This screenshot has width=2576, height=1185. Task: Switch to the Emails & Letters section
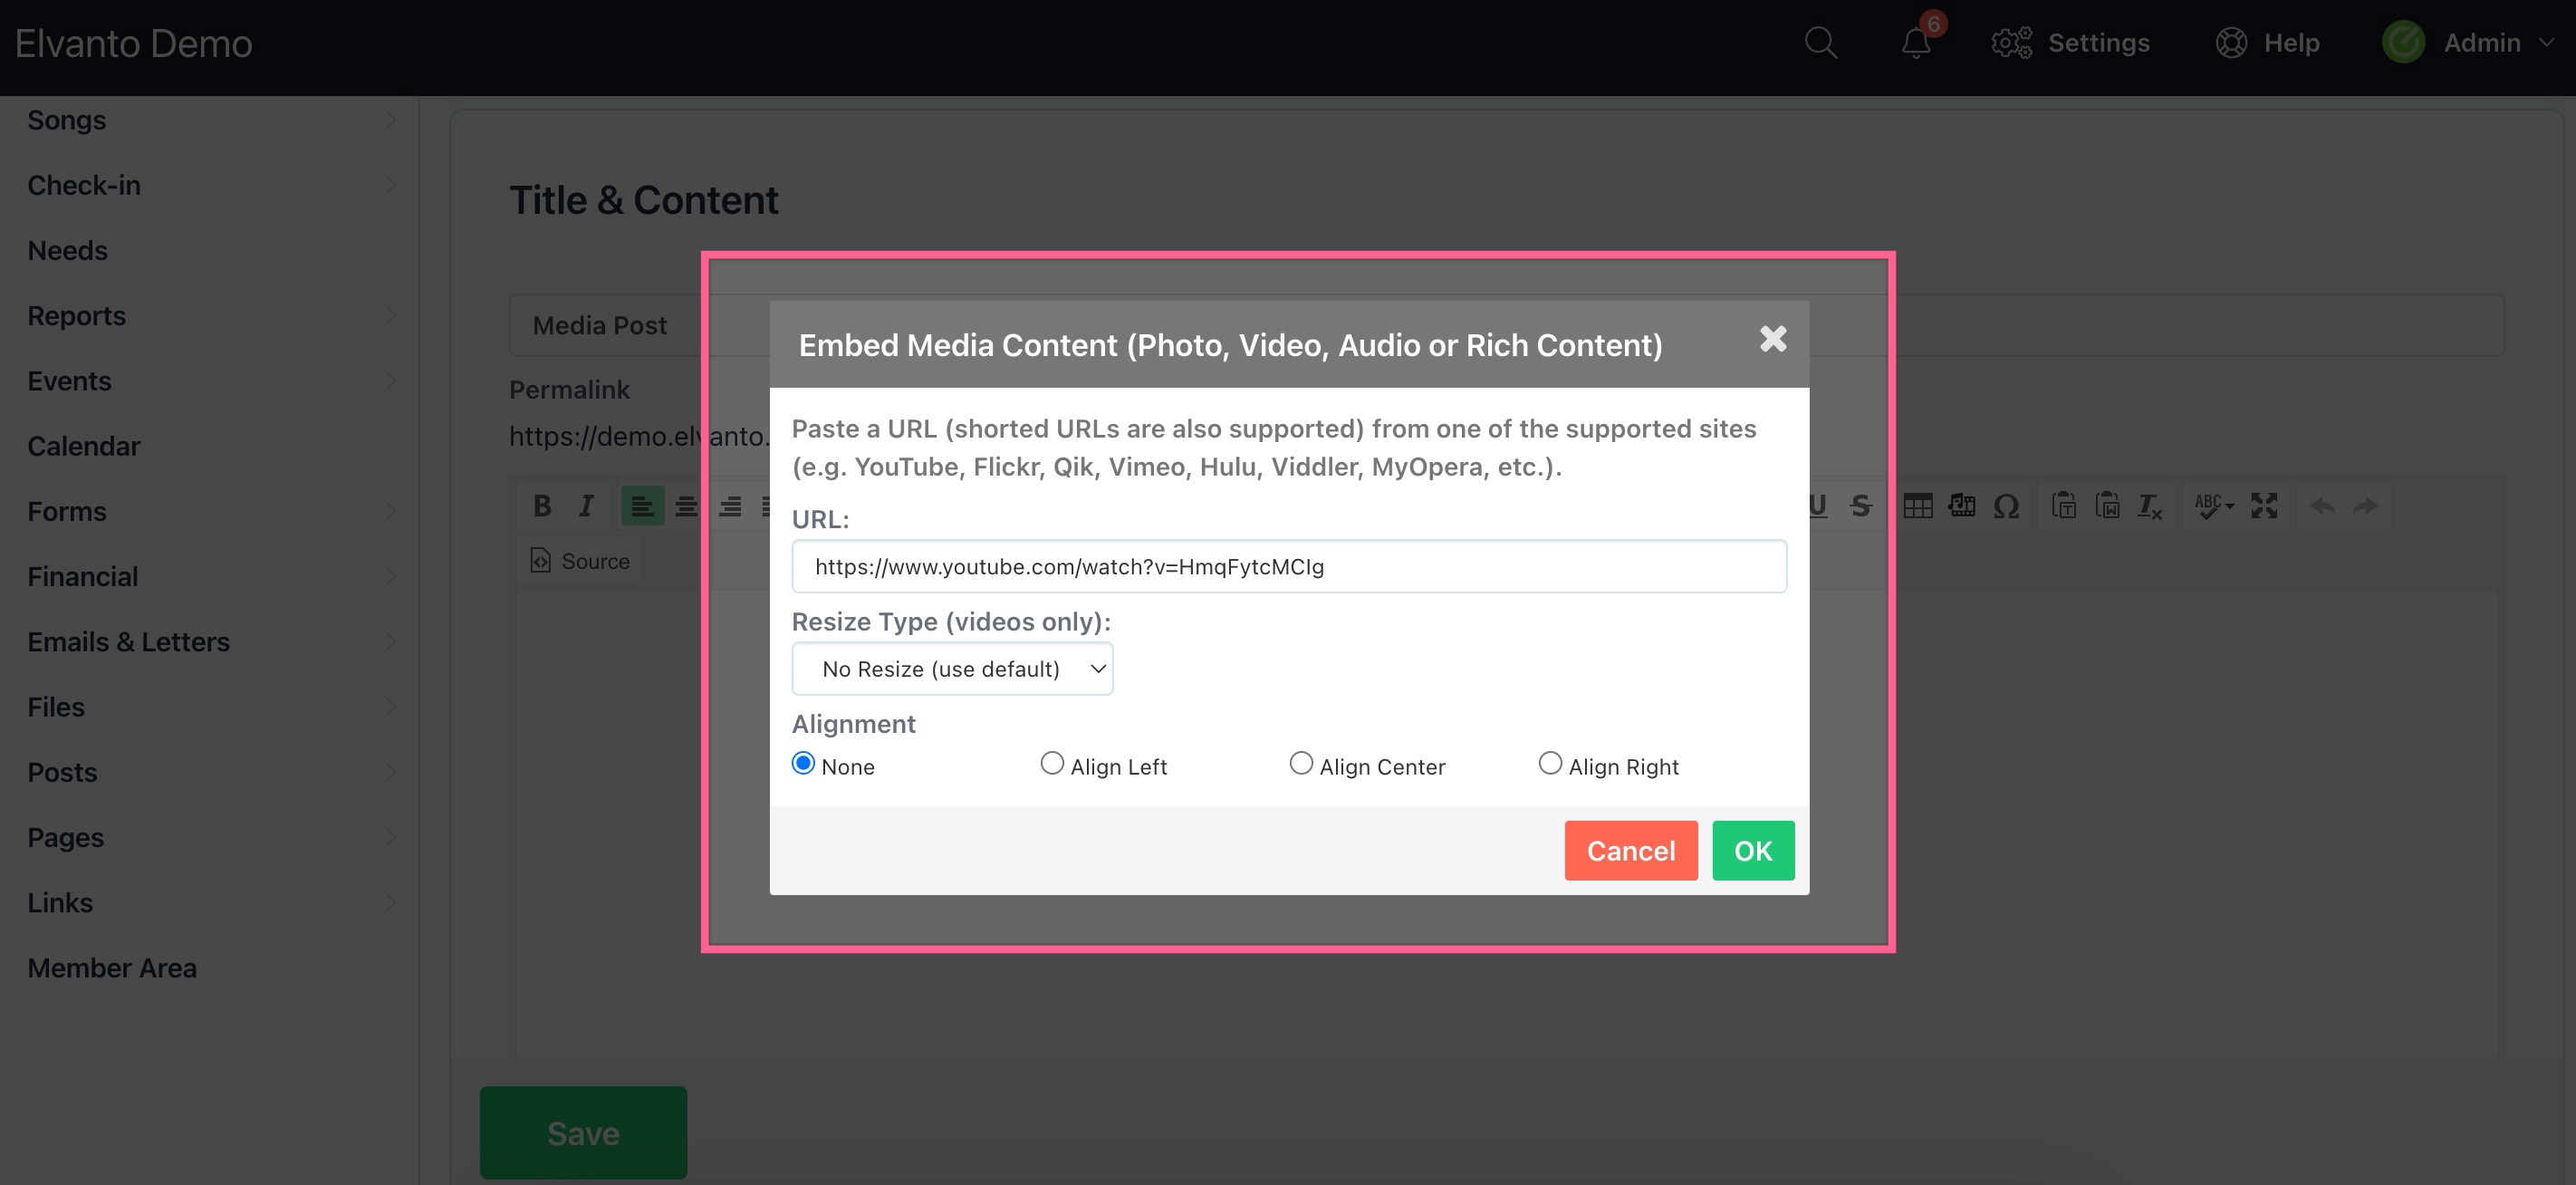pyautogui.click(x=128, y=641)
